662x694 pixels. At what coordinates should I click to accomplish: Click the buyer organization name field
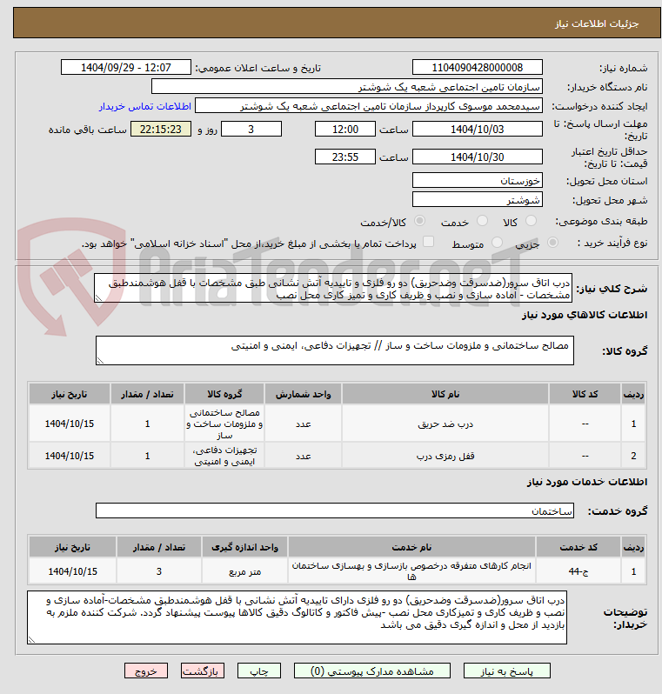347,86
